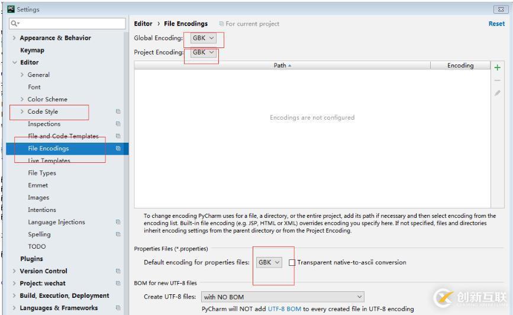Open the Project Encoding dropdown

[204, 52]
